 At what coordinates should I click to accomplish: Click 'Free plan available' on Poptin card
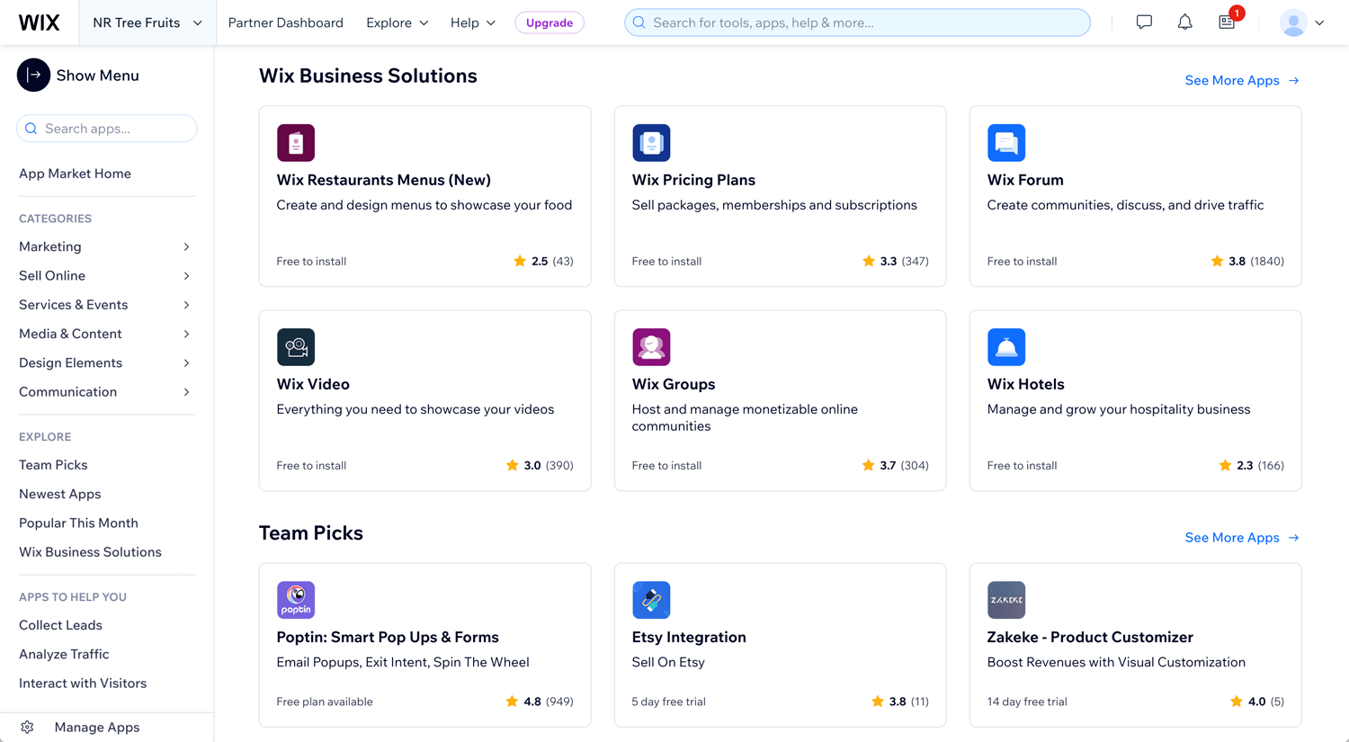[325, 702]
